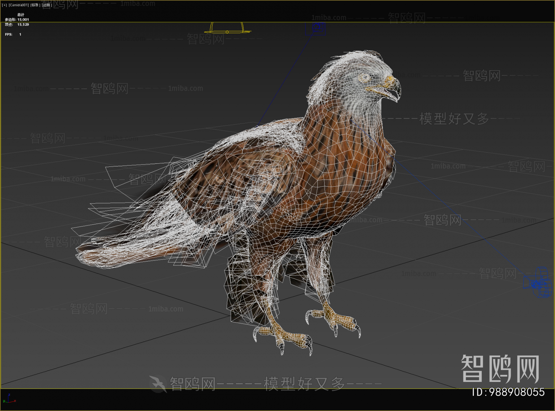
Task: Click the blue Z axis of the world tripod
Action: pos(8,398)
